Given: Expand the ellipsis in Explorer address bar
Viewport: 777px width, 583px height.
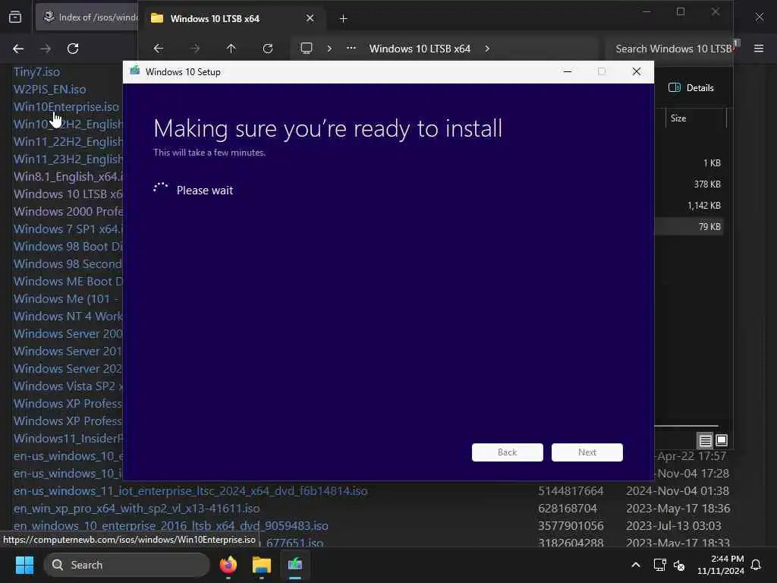Looking at the screenshot, I should [x=351, y=48].
